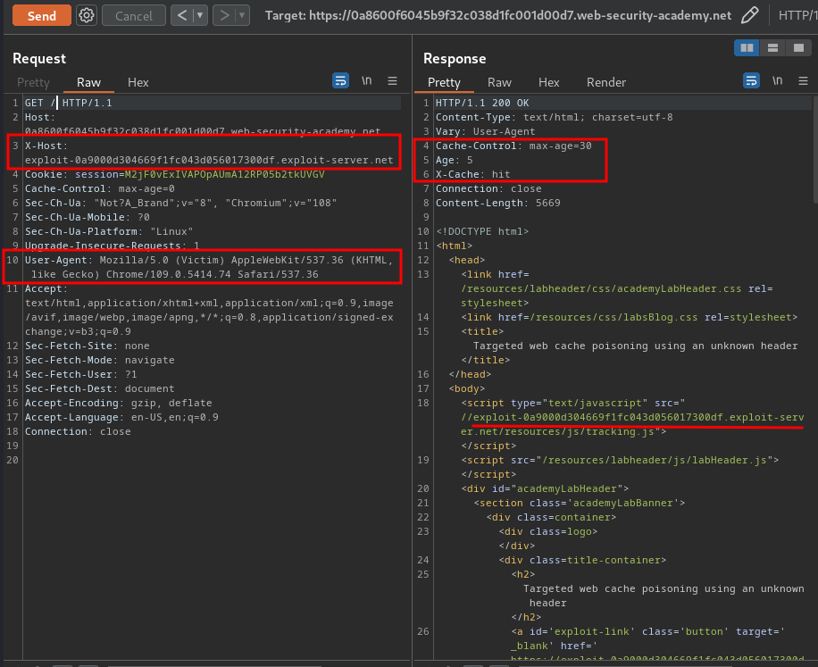818x667 pixels.
Task: Click the GET / HTTP/1.1 request line
Action: pyautogui.click(x=69, y=103)
